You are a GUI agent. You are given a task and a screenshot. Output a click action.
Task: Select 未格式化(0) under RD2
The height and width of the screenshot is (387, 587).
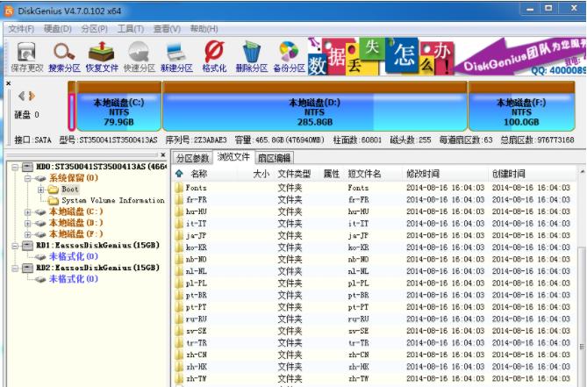point(74,279)
